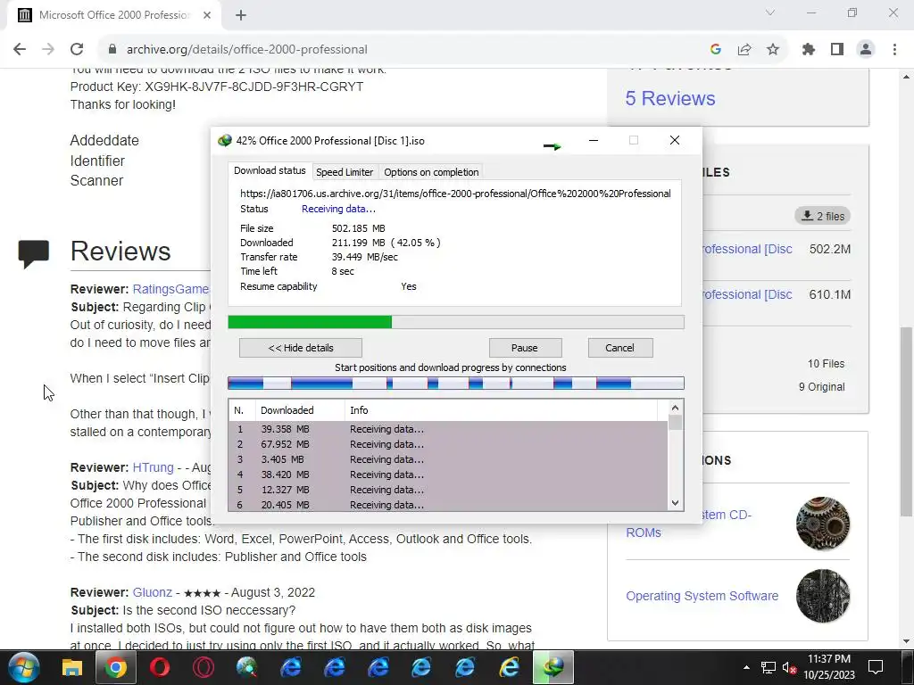Click the Info column header
914x685 pixels.
point(501,410)
